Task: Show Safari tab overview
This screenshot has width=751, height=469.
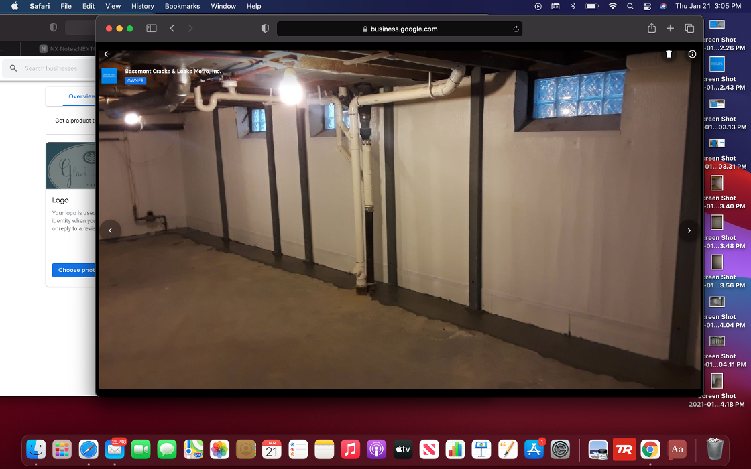Action: tap(689, 29)
